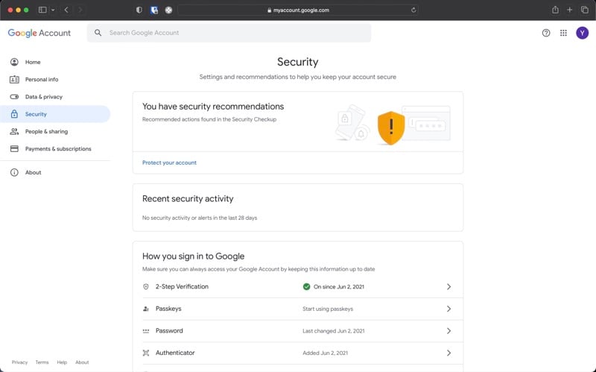The width and height of the screenshot is (596, 372).
Task: Click the orange security warning shield
Action: (x=390, y=127)
